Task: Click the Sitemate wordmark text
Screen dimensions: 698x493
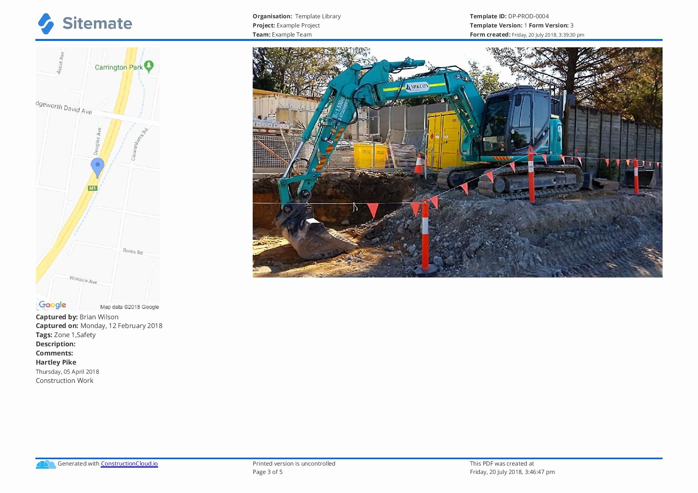Action: pos(97,23)
